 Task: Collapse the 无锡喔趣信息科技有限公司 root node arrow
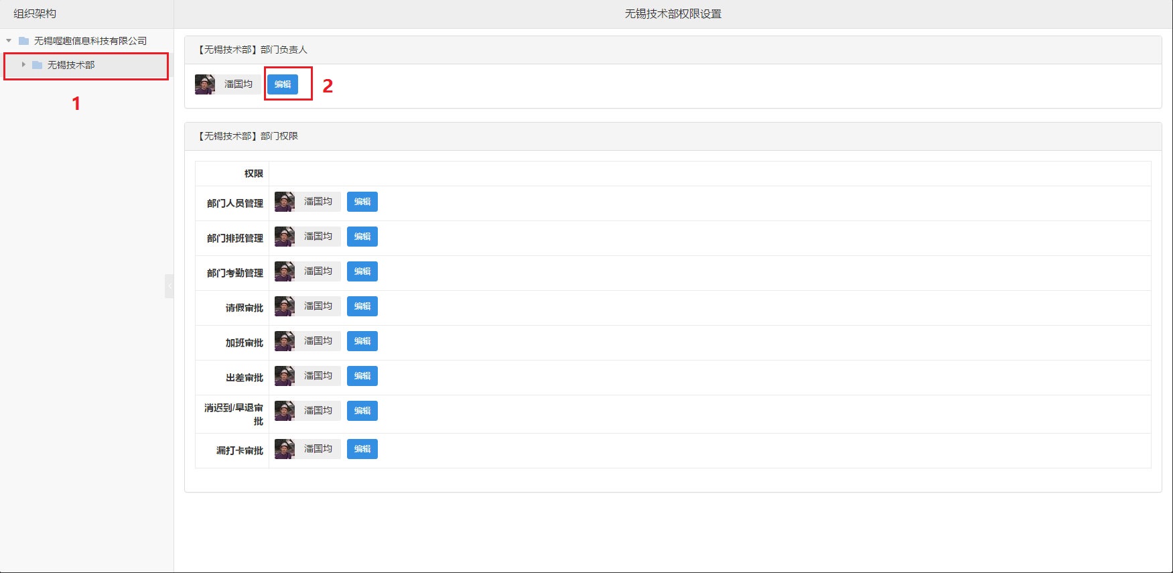(9, 41)
